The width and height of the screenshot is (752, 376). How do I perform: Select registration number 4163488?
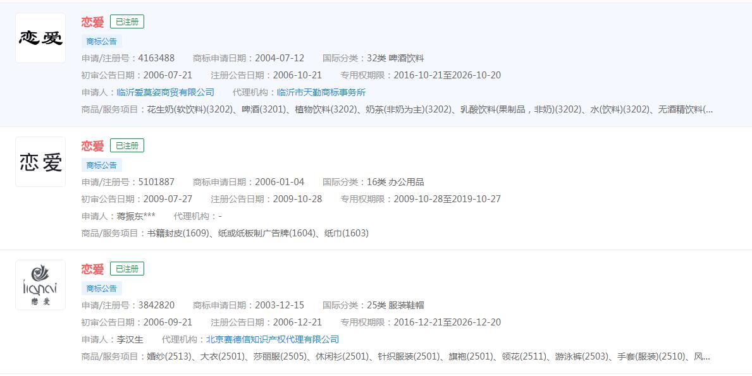coord(156,58)
